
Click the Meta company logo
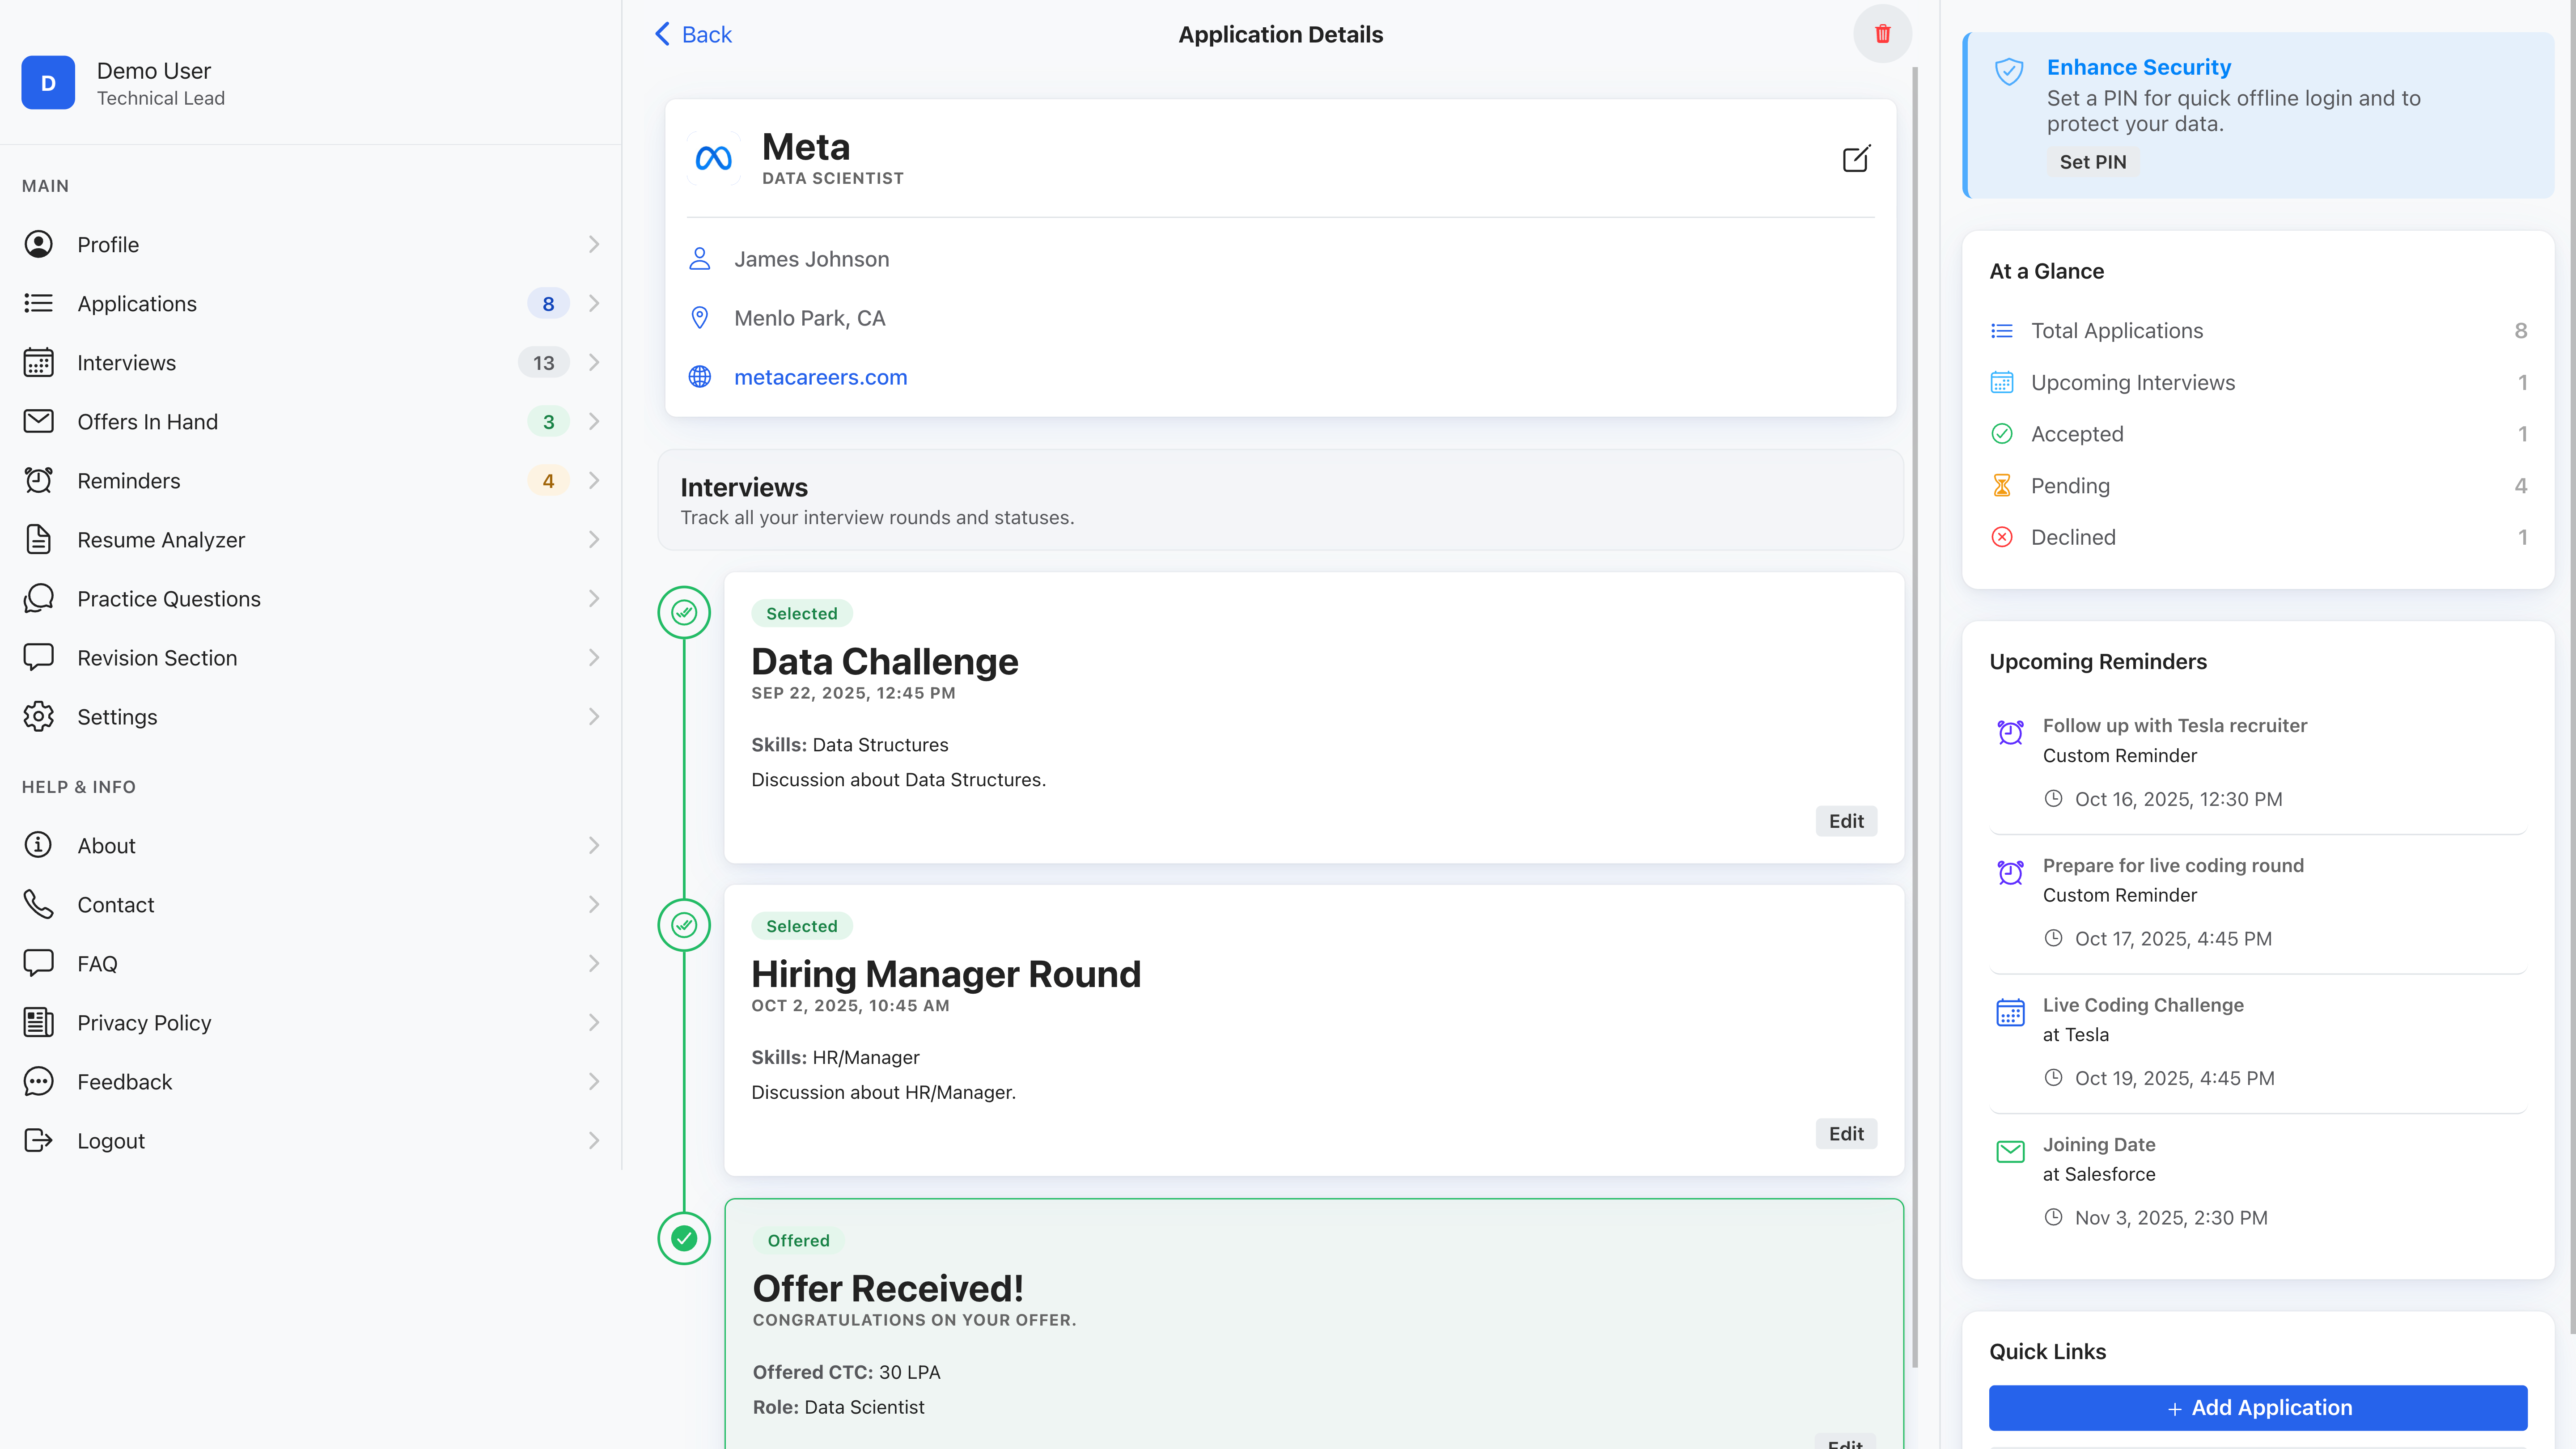[x=714, y=158]
